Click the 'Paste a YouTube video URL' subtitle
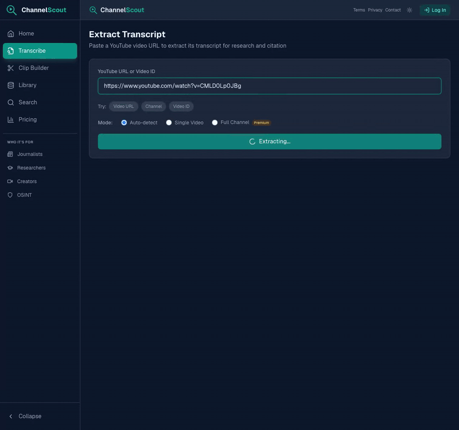459x430 pixels. coord(188,46)
